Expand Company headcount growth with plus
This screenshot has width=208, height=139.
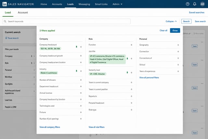(81, 56)
